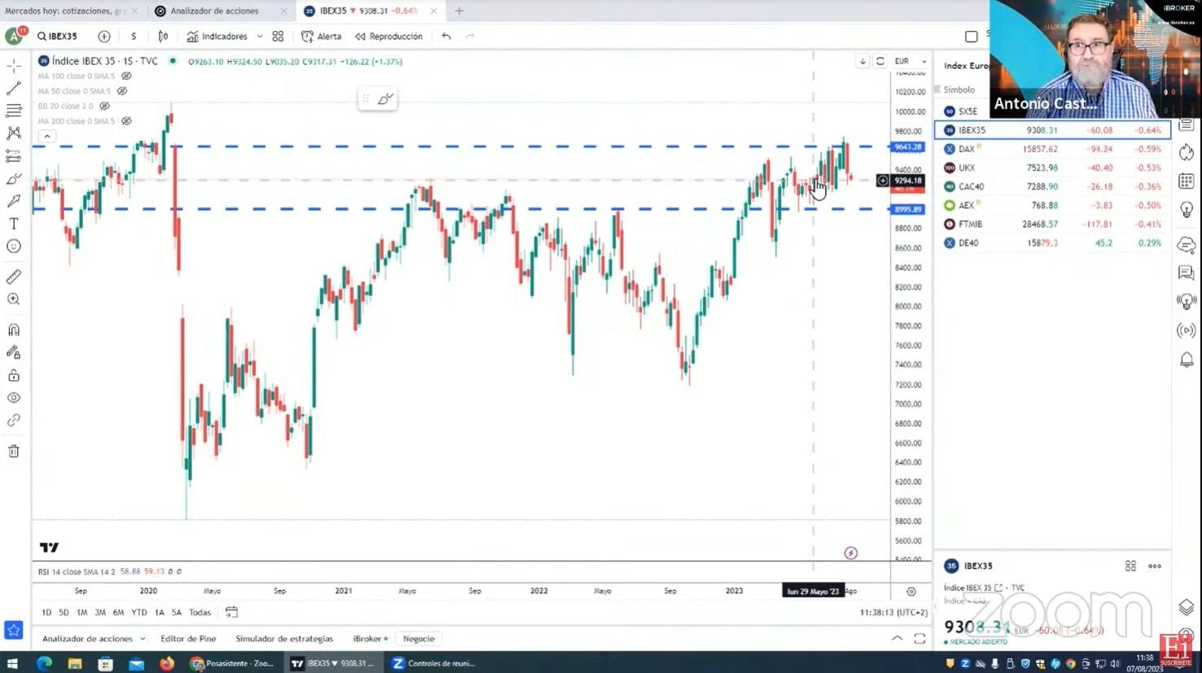This screenshot has height=673, width=1202.
Task: Open the IBEX35 details more options menu
Action: pyautogui.click(x=1155, y=566)
